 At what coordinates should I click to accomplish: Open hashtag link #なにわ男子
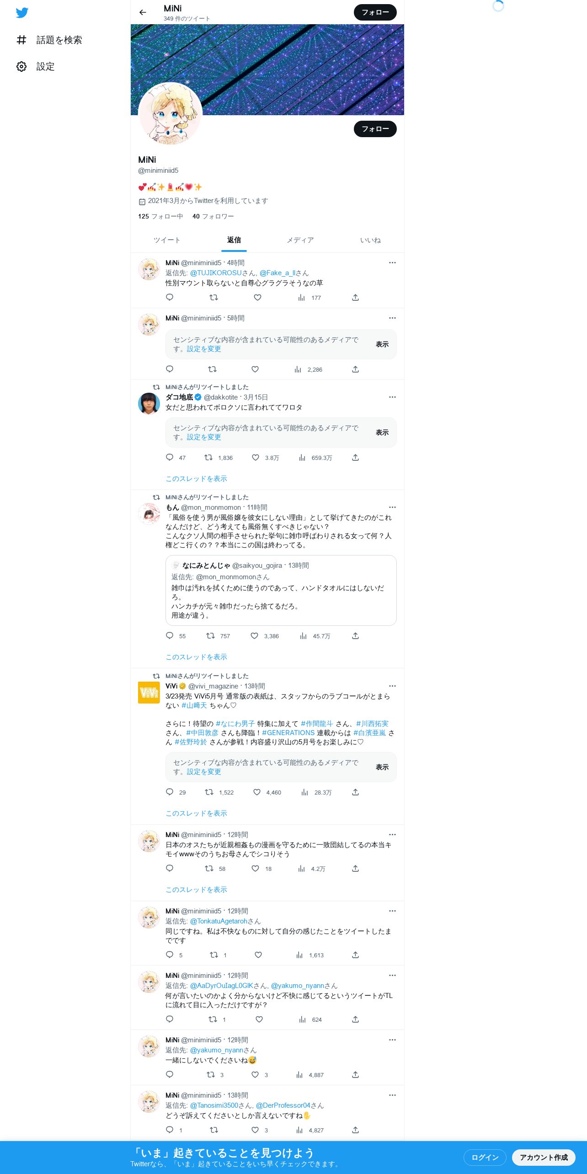pyautogui.click(x=235, y=724)
